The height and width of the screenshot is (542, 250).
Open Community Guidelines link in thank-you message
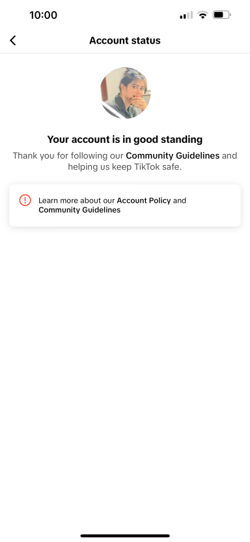(173, 155)
